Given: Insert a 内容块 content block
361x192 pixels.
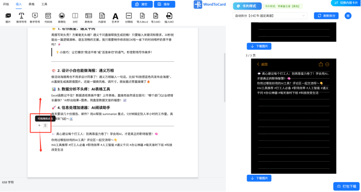Looking at the screenshot, I should click(102, 18).
